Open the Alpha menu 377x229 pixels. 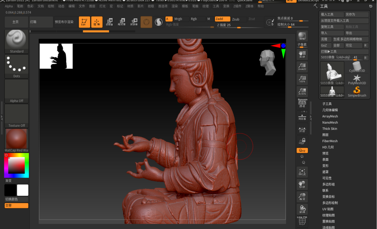9,6
